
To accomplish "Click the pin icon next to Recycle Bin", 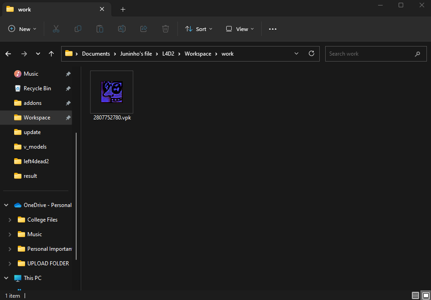I will click(x=68, y=88).
